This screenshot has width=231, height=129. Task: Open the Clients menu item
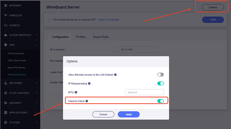click(x=14, y=25)
